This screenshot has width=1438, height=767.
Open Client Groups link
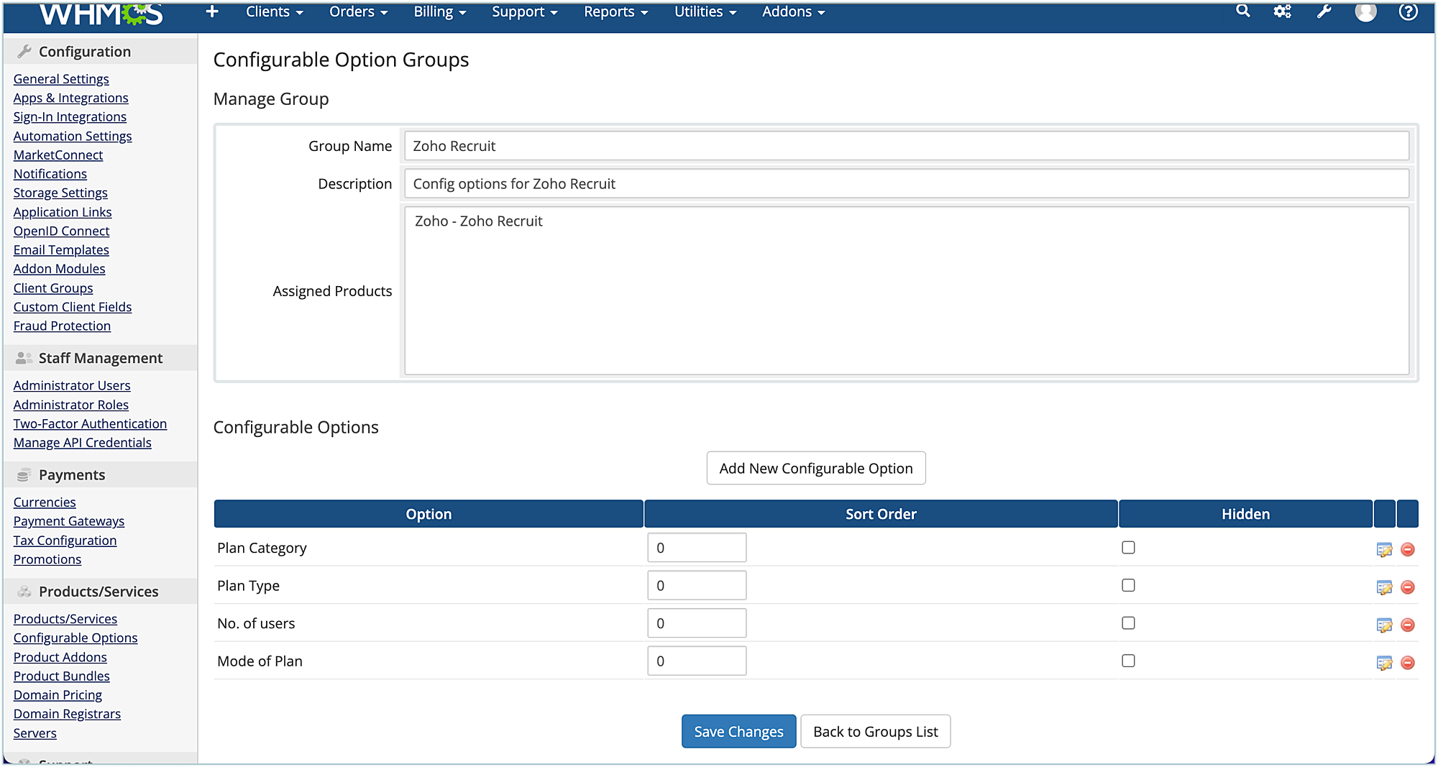tap(53, 288)
